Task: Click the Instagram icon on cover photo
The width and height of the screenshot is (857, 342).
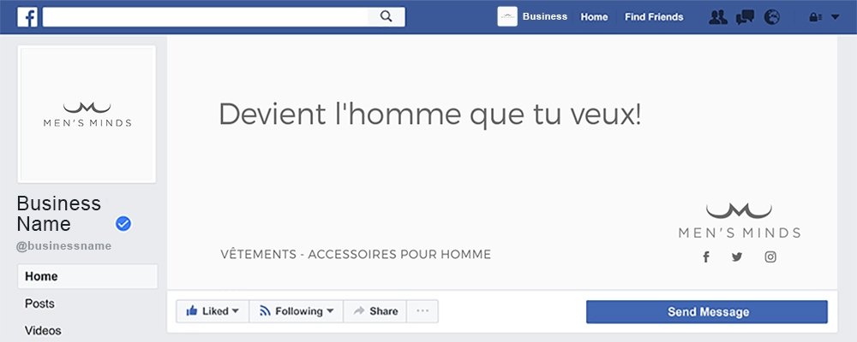Action: (770, 256)
